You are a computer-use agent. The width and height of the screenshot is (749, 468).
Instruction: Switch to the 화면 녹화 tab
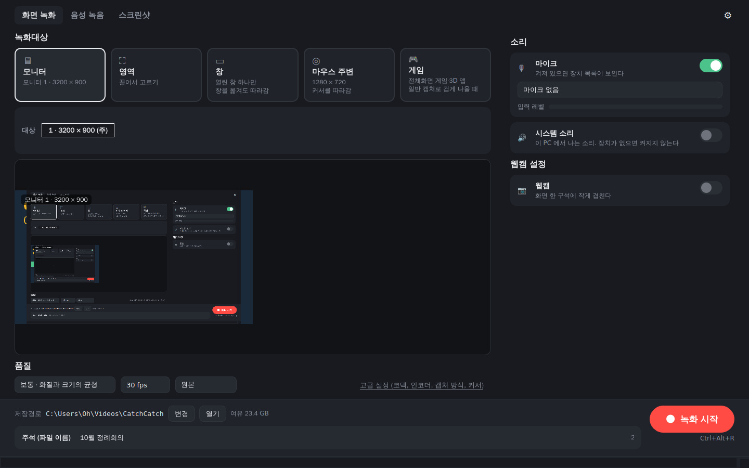click(38, 15)
